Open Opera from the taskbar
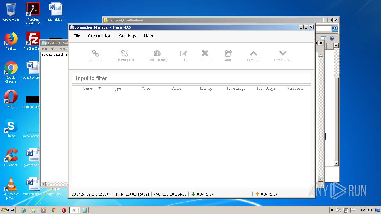This screenshot has width=381, height=214. 64,210
